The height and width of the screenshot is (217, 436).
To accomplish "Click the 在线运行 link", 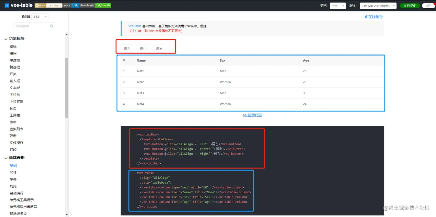I will click(x=374, y=17).
